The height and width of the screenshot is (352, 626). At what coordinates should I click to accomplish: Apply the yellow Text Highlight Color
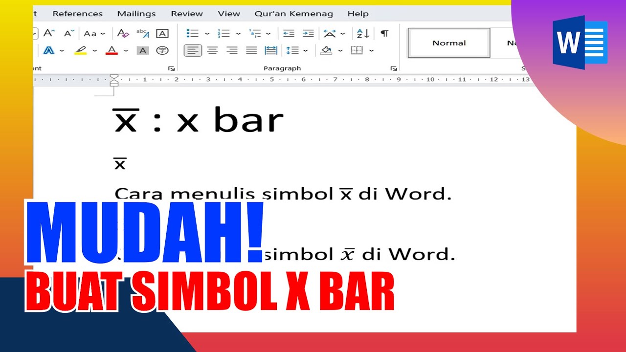(80, 50)
